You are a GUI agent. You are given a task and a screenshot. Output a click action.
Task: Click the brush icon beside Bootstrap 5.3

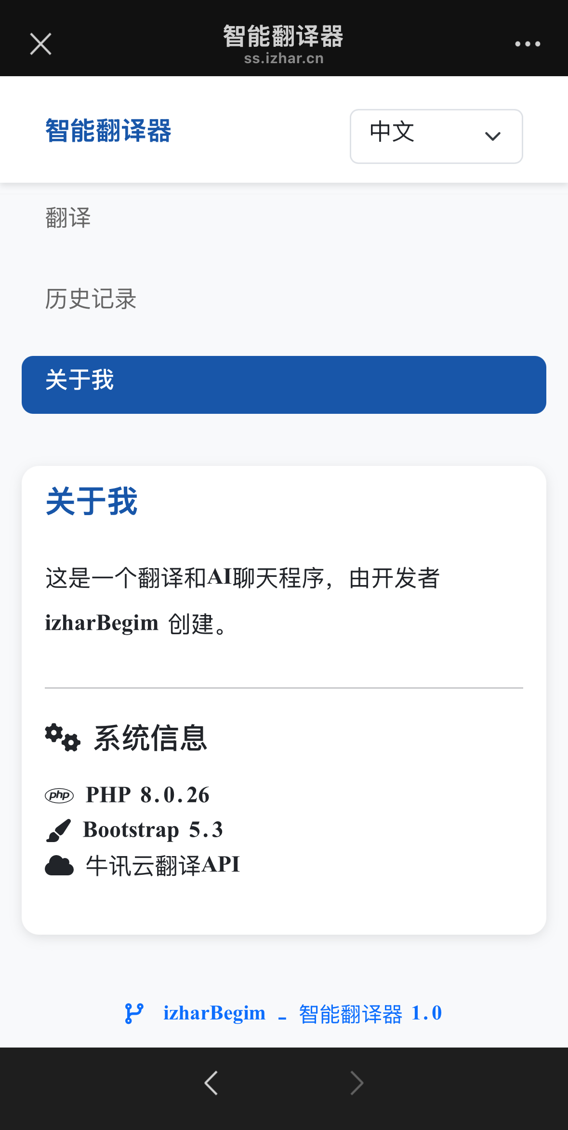point(59,830)
